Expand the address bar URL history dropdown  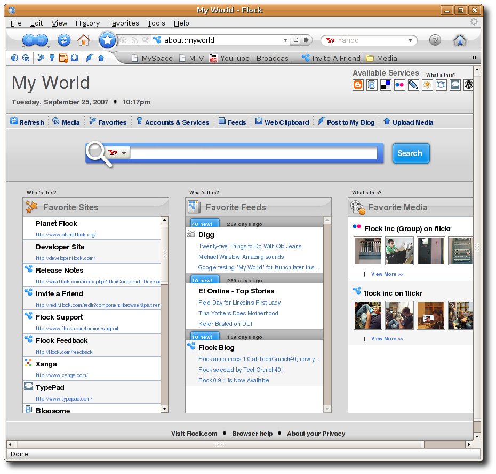tap(285, 40)
